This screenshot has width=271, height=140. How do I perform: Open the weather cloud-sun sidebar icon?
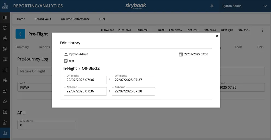click(x=5, y=91)
